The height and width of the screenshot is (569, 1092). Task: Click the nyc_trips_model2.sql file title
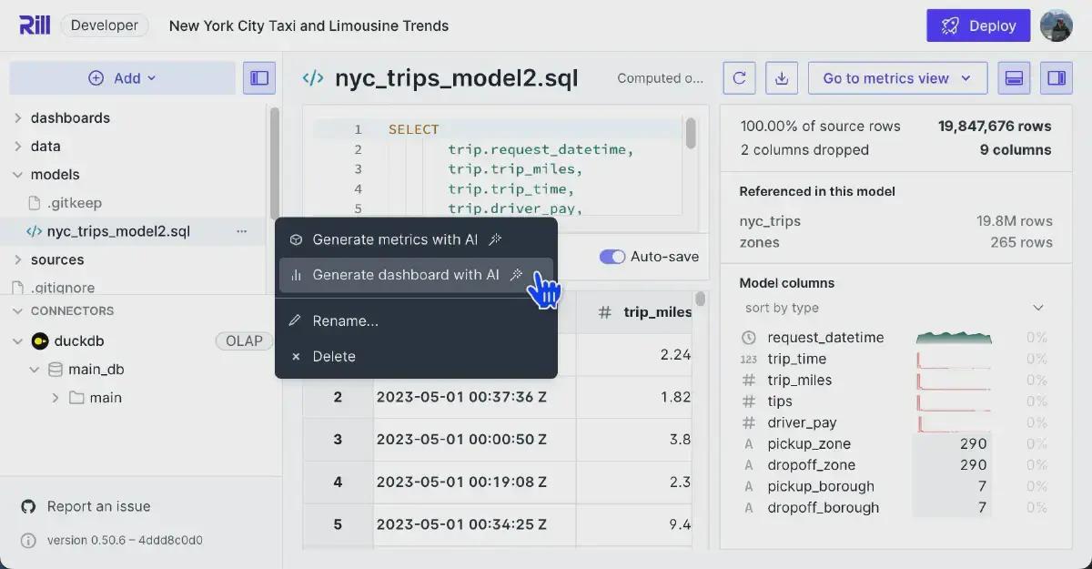click(x=457, y=78)
